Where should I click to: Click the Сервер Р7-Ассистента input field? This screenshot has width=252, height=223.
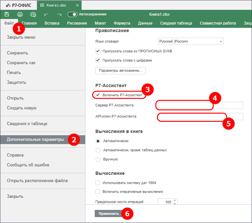201,105
